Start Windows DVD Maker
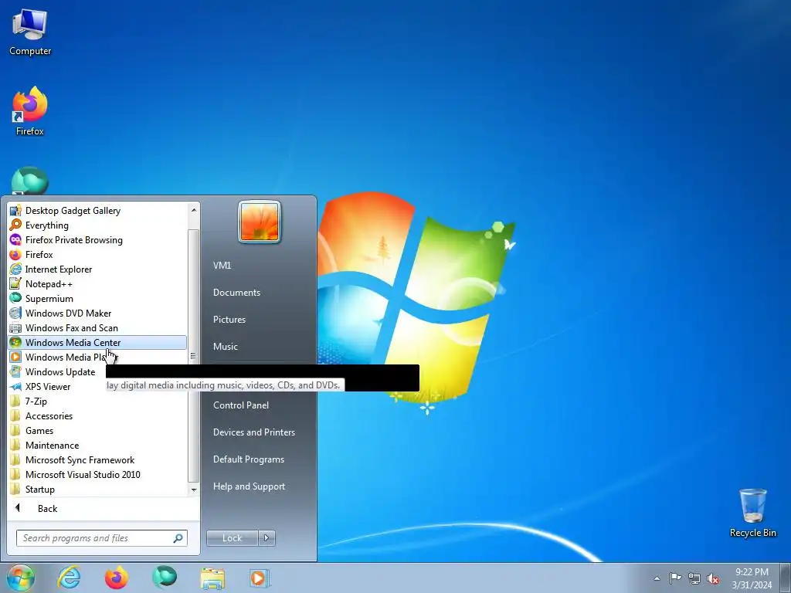 coord(97,313)
